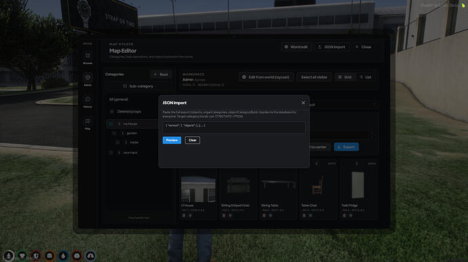Select the inside sub-category
The width and height of the screenshot is (468, 262).
(135, 142)
